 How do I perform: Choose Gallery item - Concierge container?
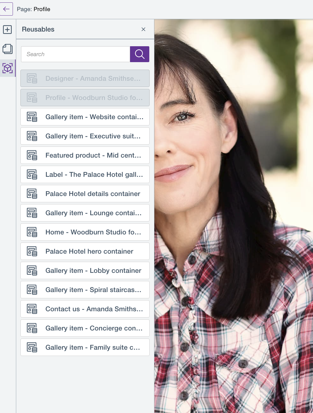(85, 328)
